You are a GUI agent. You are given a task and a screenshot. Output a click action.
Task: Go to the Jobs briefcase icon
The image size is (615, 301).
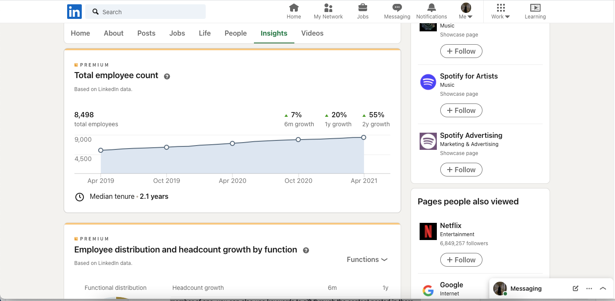[x=363, y=8]
